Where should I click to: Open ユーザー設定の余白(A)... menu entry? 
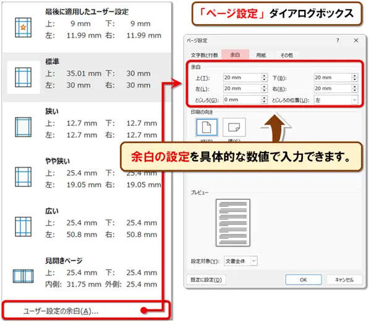pyautogui.click(x=87, y=311)
